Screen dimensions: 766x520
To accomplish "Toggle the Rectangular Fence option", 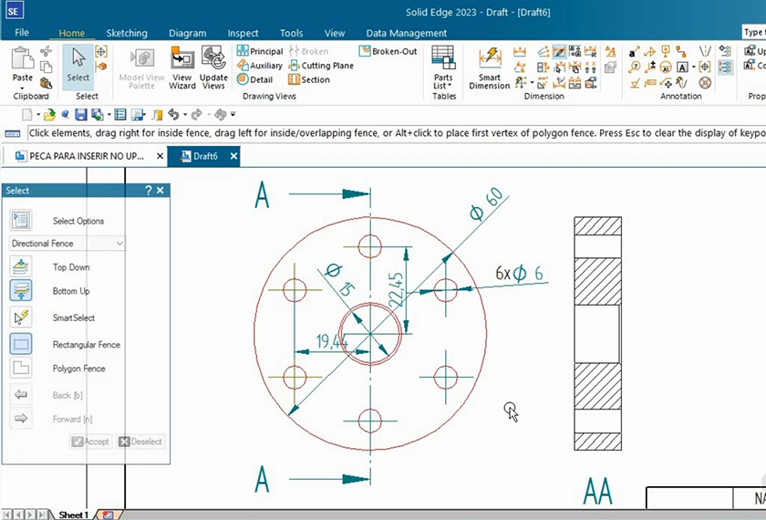I will pyautogui.click(x=21, y=345).
